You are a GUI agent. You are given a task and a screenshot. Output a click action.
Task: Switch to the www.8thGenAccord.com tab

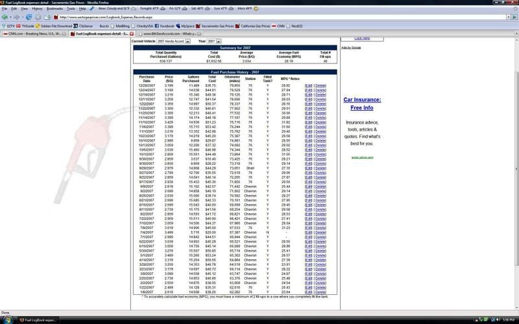[169, 34]
